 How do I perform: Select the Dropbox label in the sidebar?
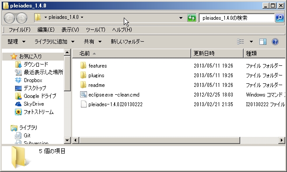33,80
